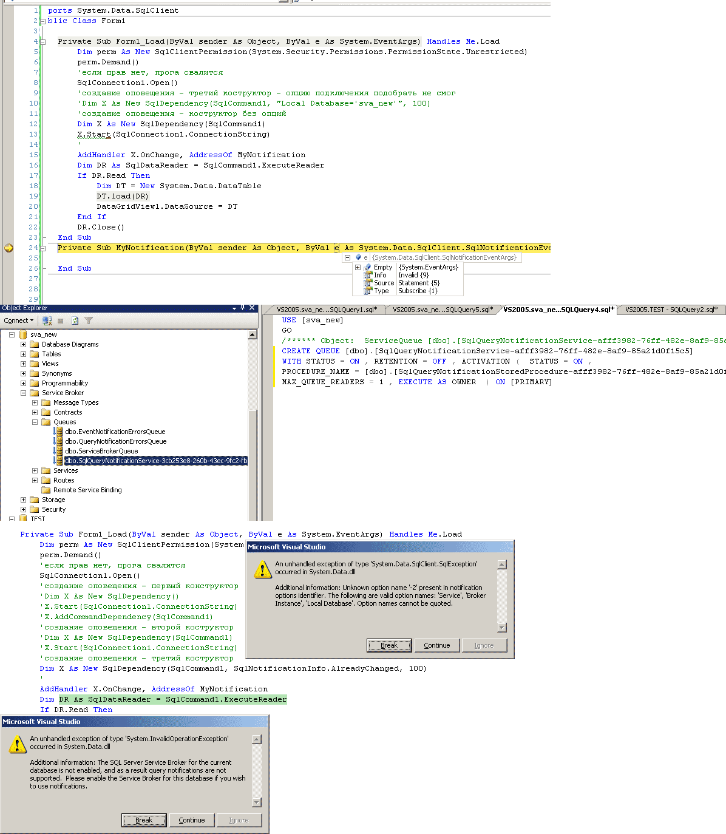This screenshot has width=726, height=834.
Task: Click the warning icon in SqlException dialog
Action: tap(262, 569)
